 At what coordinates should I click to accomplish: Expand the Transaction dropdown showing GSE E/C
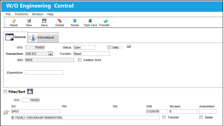[x=51, y=54]
